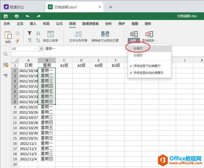The width and height of the screenshot is (204, 168).
Task: Select header cell B1组
Action: coord(116,65)
